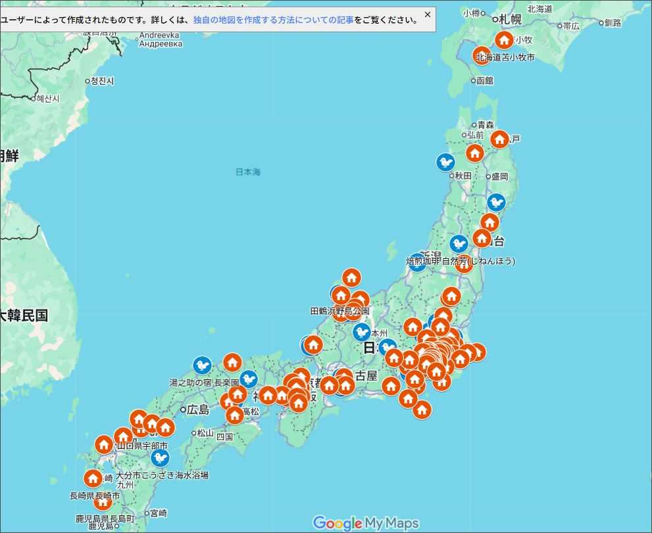Close the user-created map notice banner
The width and height of the screenshot is (652, 533).
pos(428,14)
